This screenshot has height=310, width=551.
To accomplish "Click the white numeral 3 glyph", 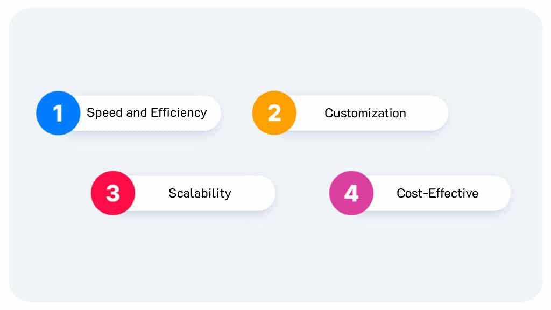I will tap(113, 193).
